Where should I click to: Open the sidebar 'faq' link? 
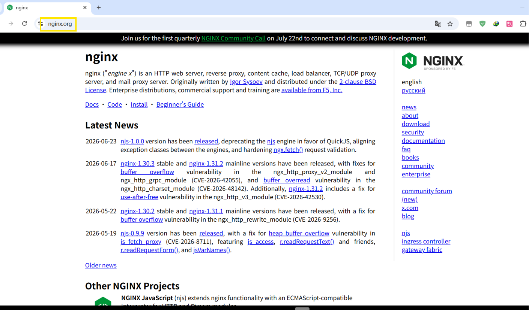tap(406, 149)
